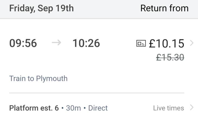Expand live times using its chevron arrow
Screen dimensions: 198x118
click(x=192, y=108)
